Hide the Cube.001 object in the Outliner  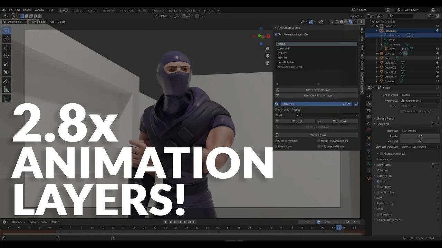(437, 63)
